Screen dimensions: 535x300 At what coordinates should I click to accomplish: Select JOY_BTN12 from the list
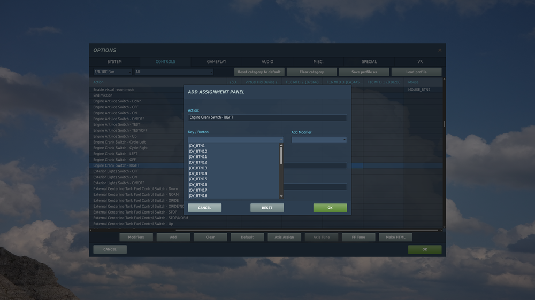[198, 162]
